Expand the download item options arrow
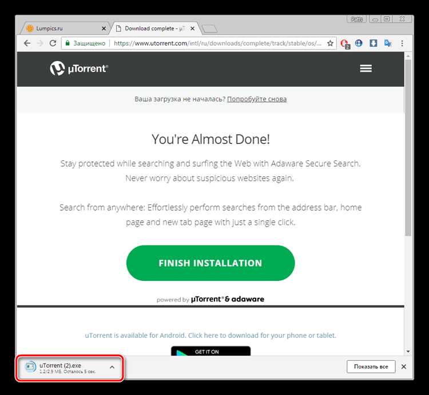429x395 pixels. point(112,368)
